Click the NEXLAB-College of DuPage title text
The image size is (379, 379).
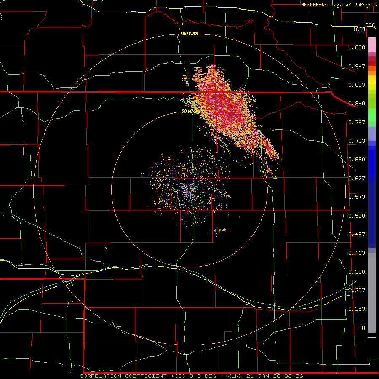[x=336, y=5]
